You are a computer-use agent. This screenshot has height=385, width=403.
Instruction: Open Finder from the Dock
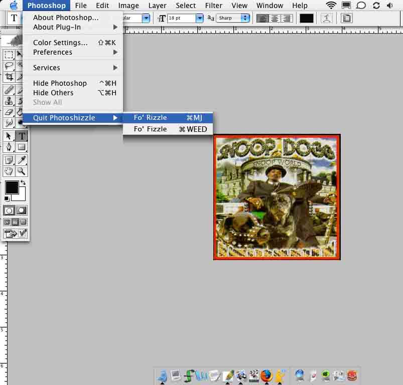(x=163, y=376)
